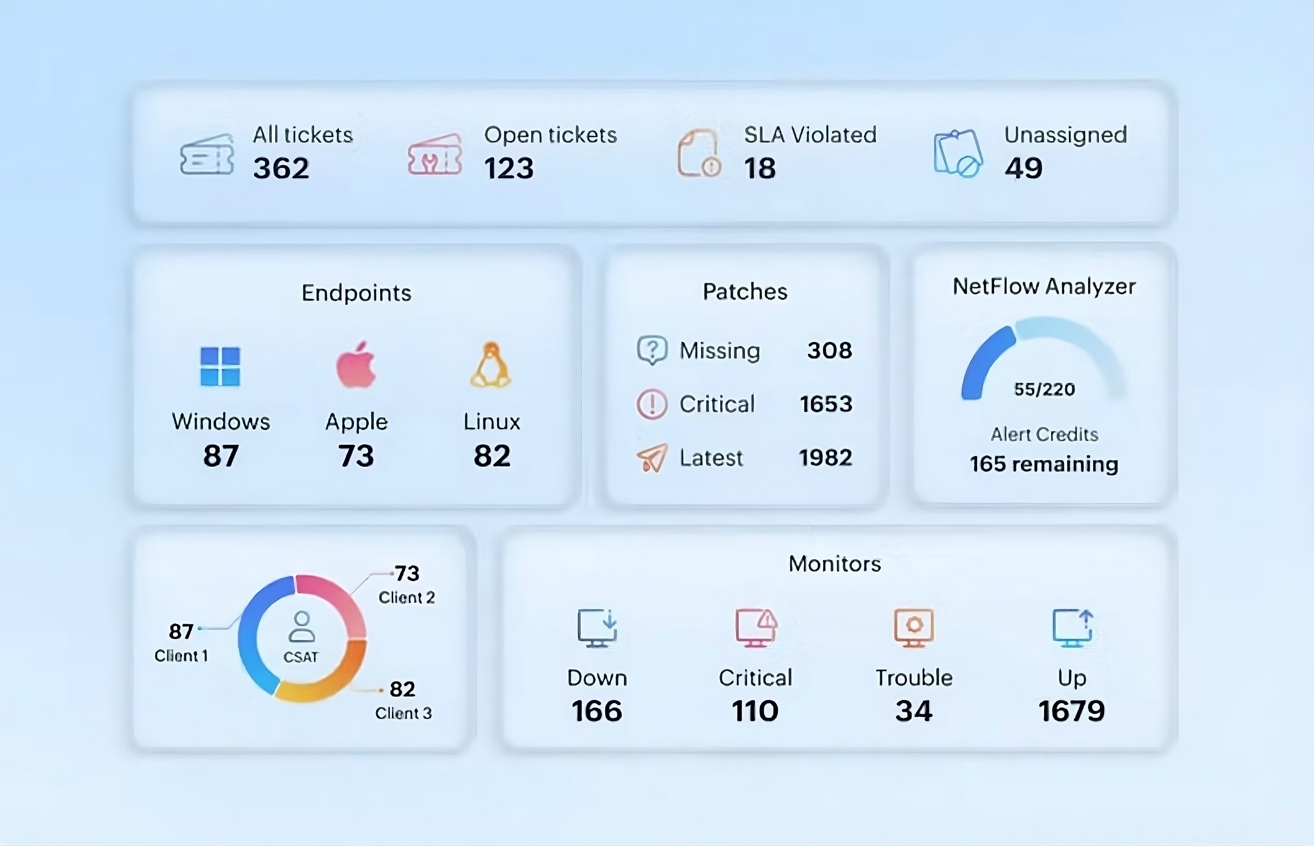
Task: Open the Critical monitors warning icon
Action: click(756, 628)
